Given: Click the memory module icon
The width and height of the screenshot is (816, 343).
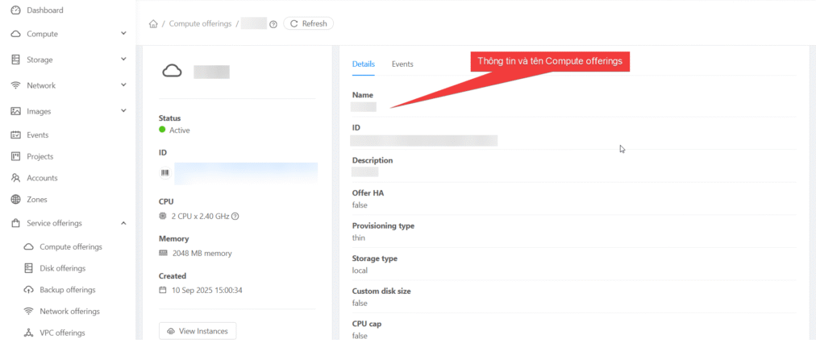Looking at the screenshot, I should [x=164, y=253].
